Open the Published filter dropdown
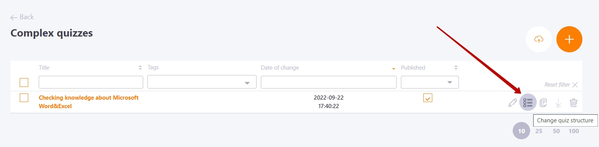Image resolution: width=599 pixels, height=147 pixels. pyautogui.click(x=430, y=82)
